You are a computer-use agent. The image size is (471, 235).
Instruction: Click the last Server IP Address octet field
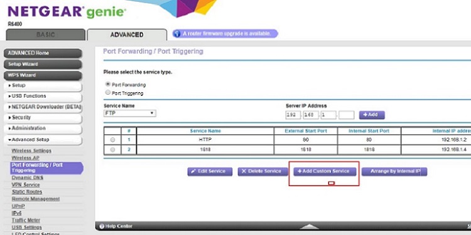coord(346,115)
